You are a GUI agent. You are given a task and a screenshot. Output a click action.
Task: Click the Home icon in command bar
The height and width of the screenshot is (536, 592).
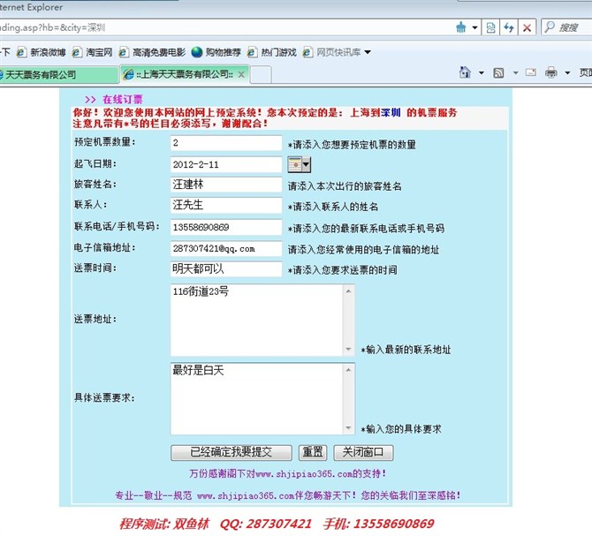click(x=465, y=72)
